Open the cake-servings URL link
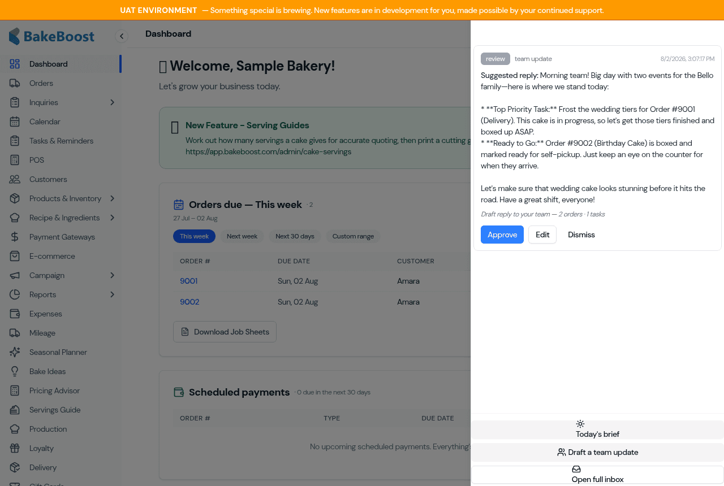724x486 pixels. point(268,151)
